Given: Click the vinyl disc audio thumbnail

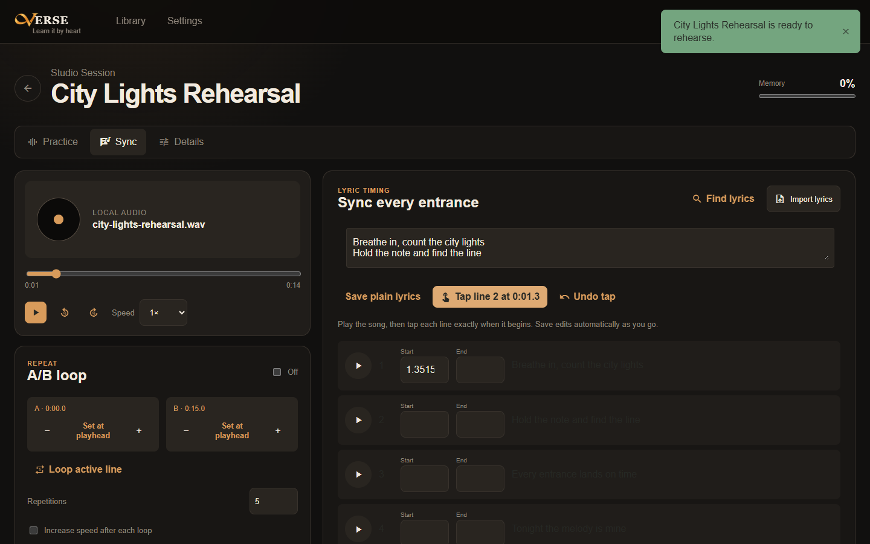Looking at the screenshot, I should coord(59,219).
